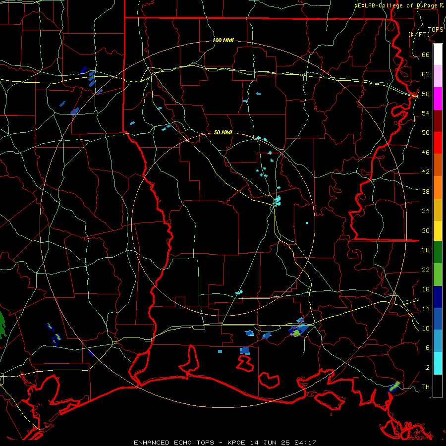Image resolution: width=446 pixels, height=446 pixels.
Task: Pick the medium blue legend swatch
Action: click(438, 319)
